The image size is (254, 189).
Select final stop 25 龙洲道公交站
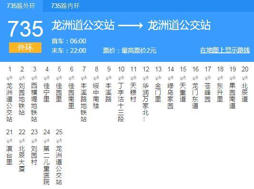tap(59, 165)
